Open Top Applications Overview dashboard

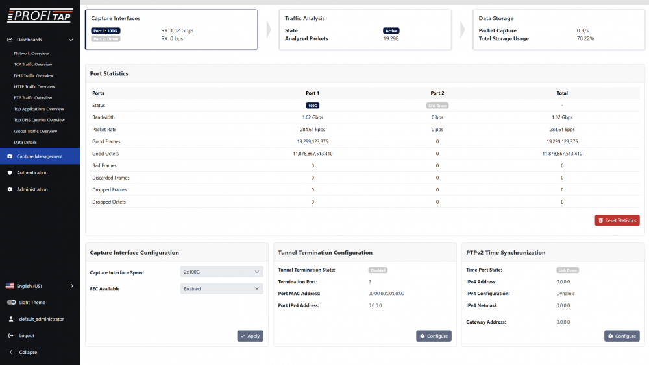(39, 109)
